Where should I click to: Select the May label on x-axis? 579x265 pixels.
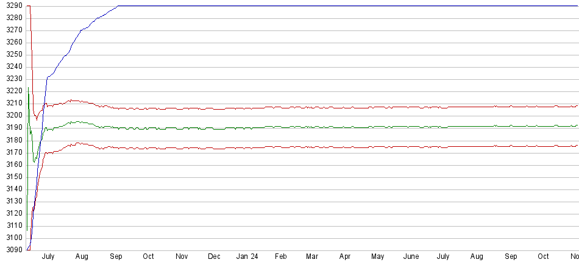[378, 257]
